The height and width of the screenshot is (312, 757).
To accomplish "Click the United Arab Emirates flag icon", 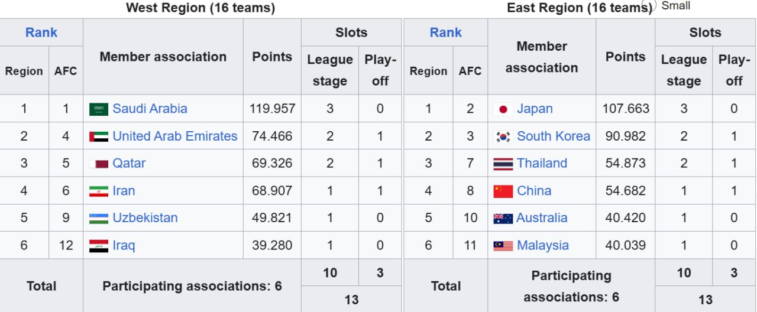I will pyautogui.click(x=98, y=136).
